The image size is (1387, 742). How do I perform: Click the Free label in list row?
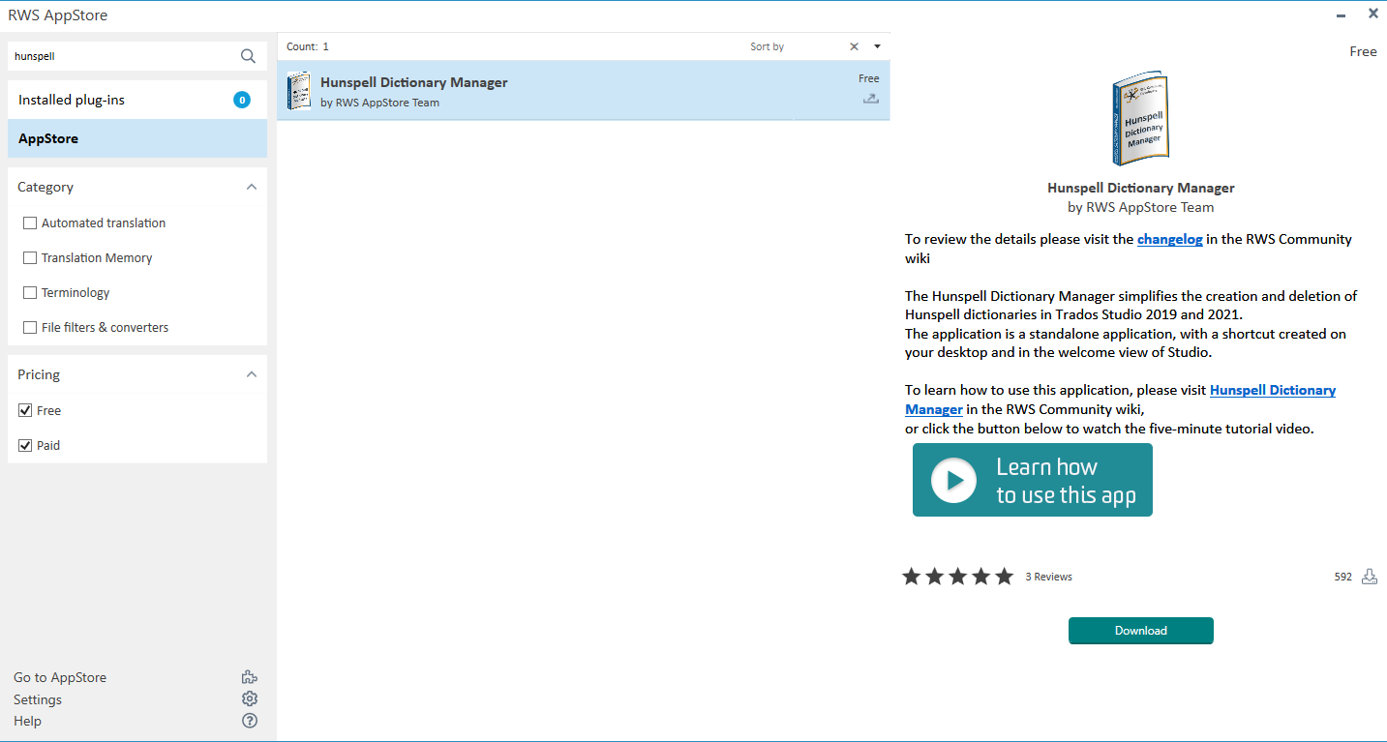pyautogui.click(x=869, y=78)
